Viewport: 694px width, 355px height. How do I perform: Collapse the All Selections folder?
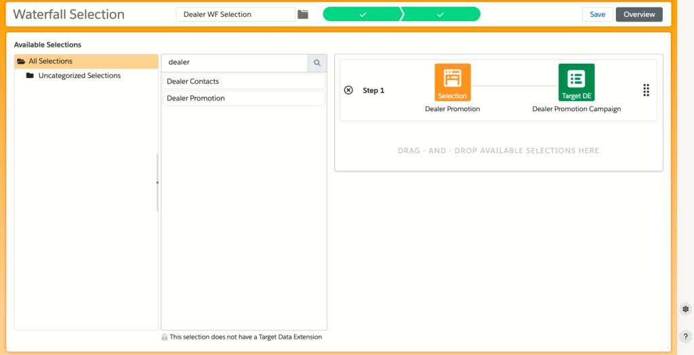(21, 62)
